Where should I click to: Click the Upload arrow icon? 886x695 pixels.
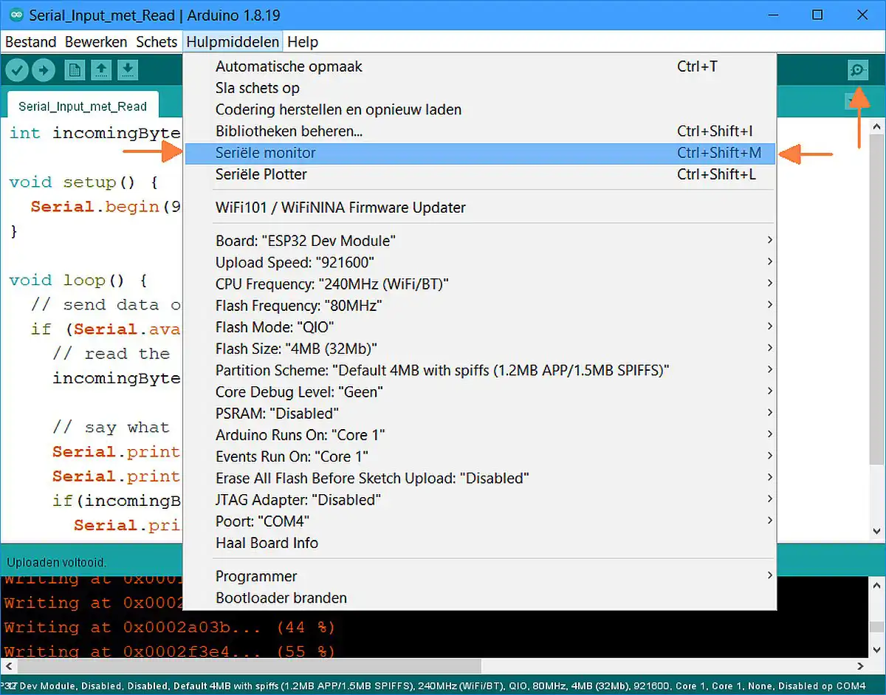[44, 70]
